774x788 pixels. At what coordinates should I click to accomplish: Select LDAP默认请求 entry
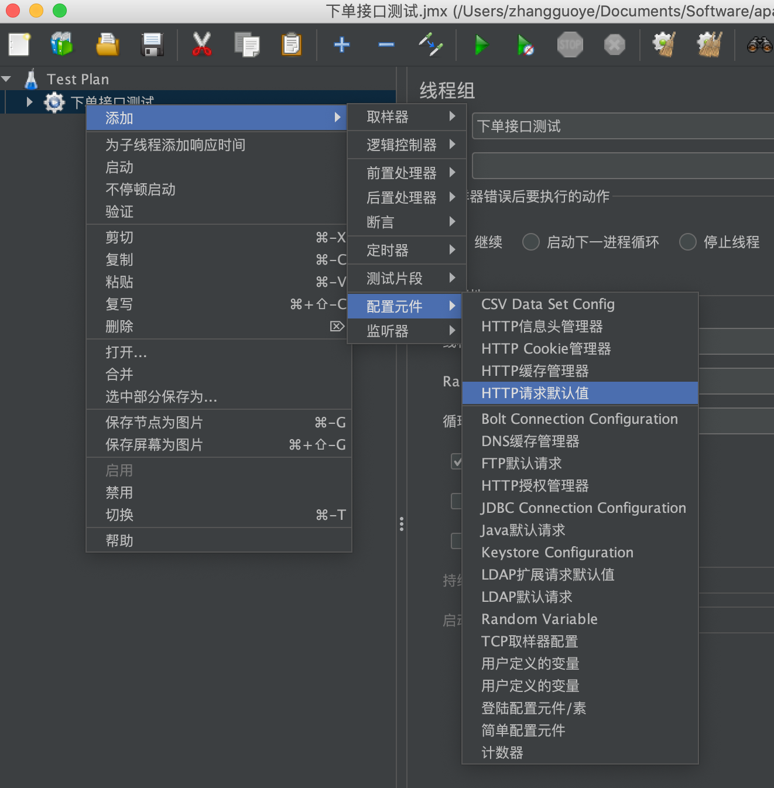[x=580, y=597]
